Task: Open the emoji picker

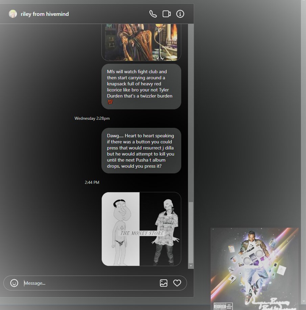Action: pos(14,283)
